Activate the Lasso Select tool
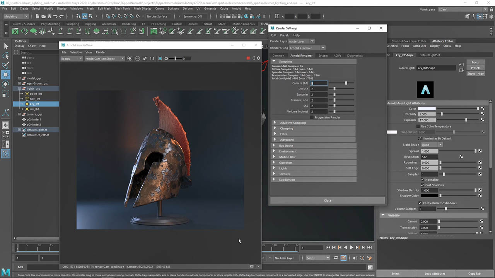495x278 pixels. [x=6, y=56]
